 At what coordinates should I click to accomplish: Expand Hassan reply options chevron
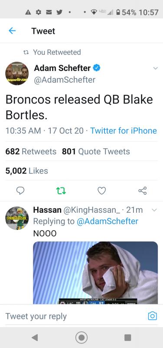coord(154,210)
